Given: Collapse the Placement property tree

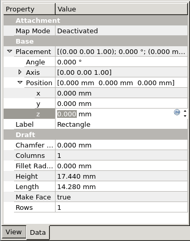Looking at the screenshot, I should [x=10, y=51].
